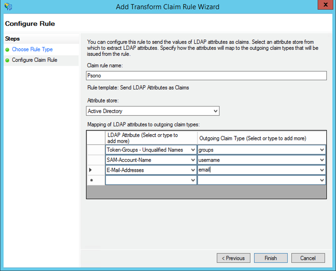Expand SAM-Account-Name LDAP attribute dropdown
The width and height of the screenshot is (336, 271).
pos(193,160)
